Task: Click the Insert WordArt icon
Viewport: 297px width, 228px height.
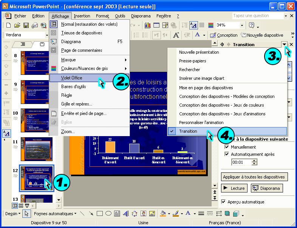Action: coord(125,214)
